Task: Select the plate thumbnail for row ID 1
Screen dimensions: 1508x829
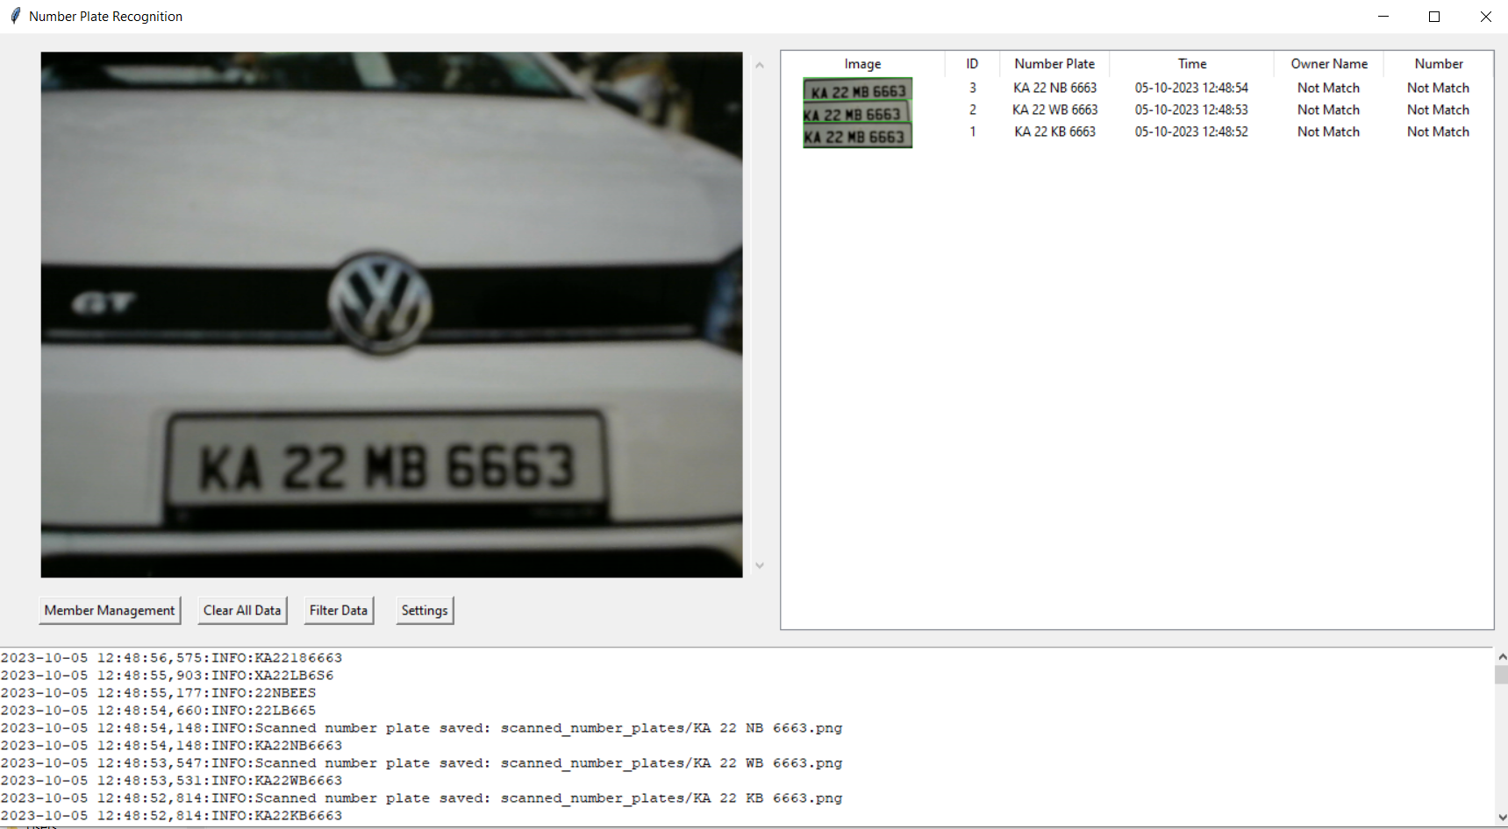Action: [x=857, y=136]
